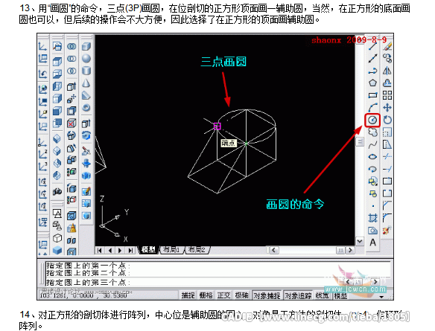Select the Hatch pattern tool

372,218
